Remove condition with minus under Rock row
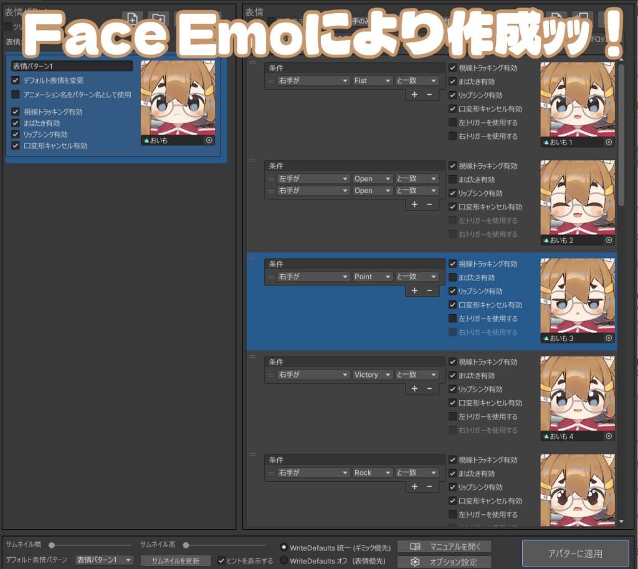The width and height of the screenshot is (638, 569). pyautogui.click(x=429, y=486)
